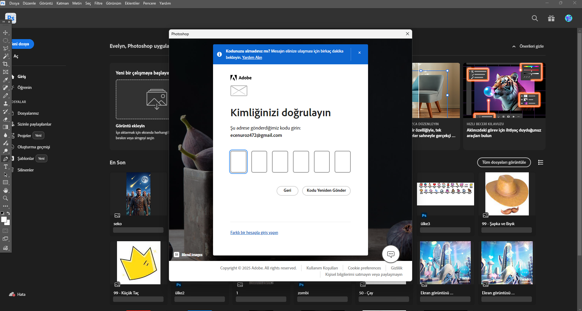Image resolution: width=582 pixels, height=311 pixels.
Task: Open the seko file thumbnail
Action: (x=138, y=194)
